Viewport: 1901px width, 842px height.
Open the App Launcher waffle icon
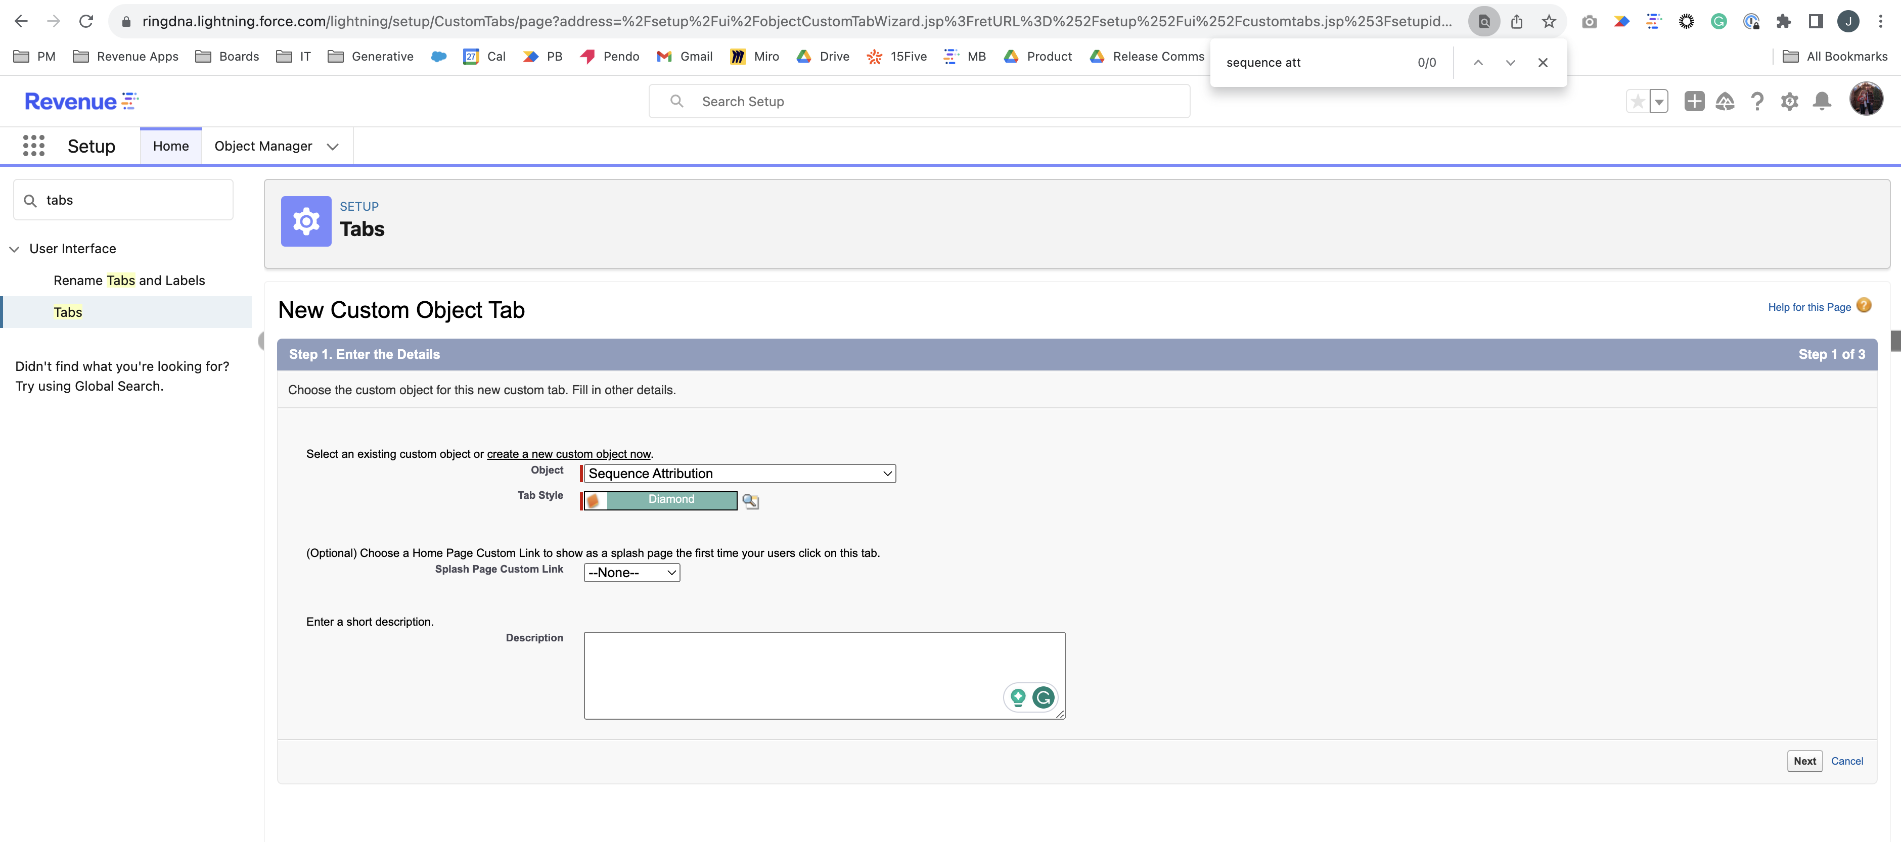pos(34,146)
